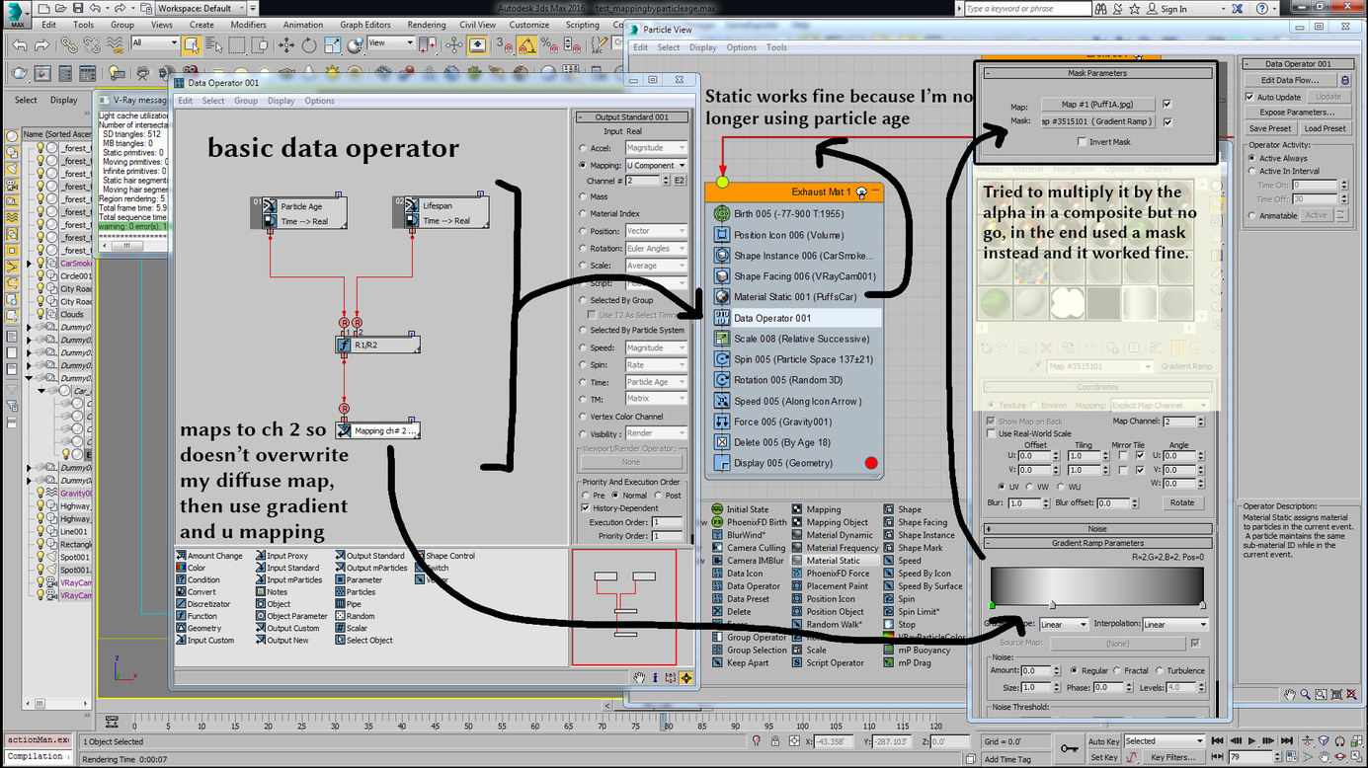Viewport: 1368px width, 768px height.
Task: Choose mP Drag in Particle View depot
Action: 907,663
